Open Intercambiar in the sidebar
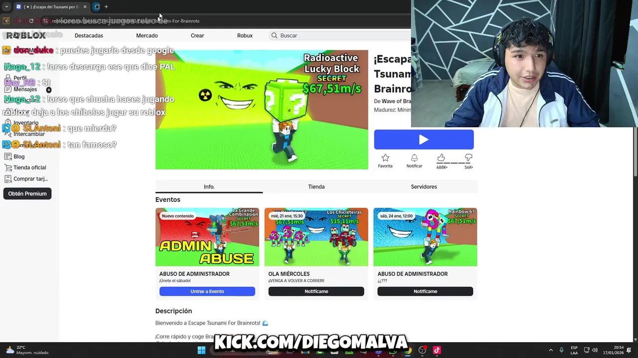Viewport: 638px width, 358px height. (29, 134)
